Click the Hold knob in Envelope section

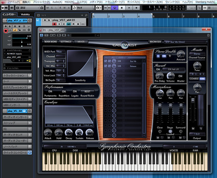58,133
